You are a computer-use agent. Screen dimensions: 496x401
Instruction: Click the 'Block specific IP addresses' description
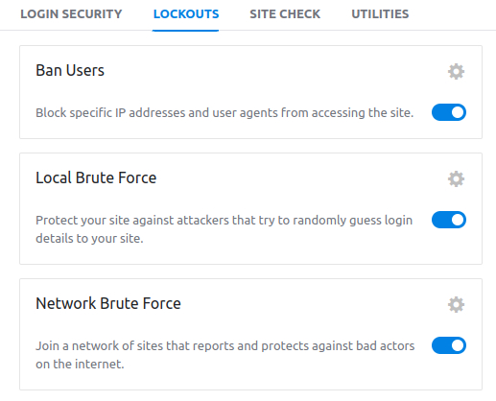click(x=224, y=113)
